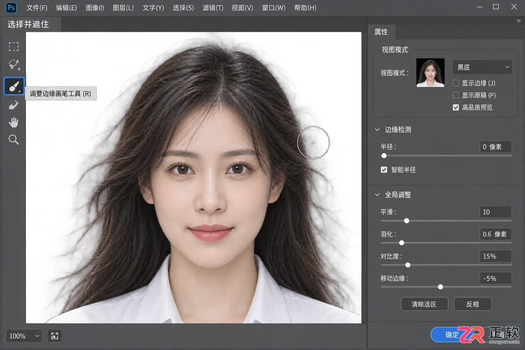Open the 编辑(E) menu
Image resolution: width=525 pixels, height=350 pixels.
(66, 8)
